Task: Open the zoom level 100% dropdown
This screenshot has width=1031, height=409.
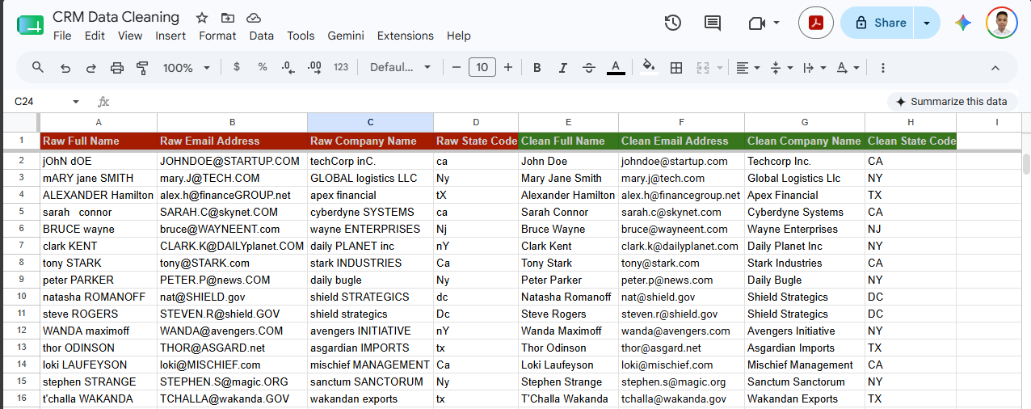Action: tap(187, 67)
